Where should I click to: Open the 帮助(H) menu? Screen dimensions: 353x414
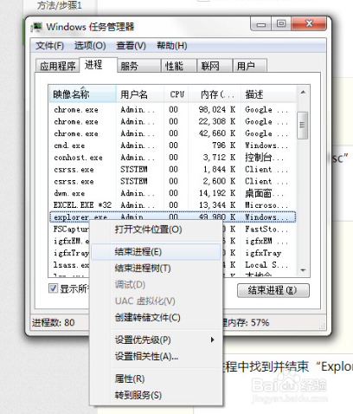[x=172, y=46]
